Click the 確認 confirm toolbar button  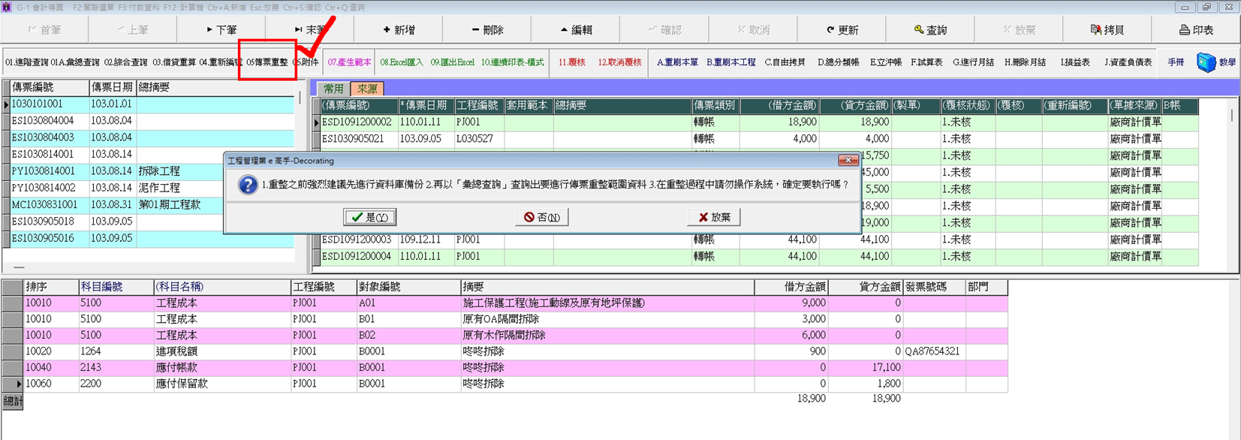[664, 30]
